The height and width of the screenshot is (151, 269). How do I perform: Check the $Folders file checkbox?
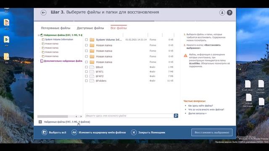87,81
